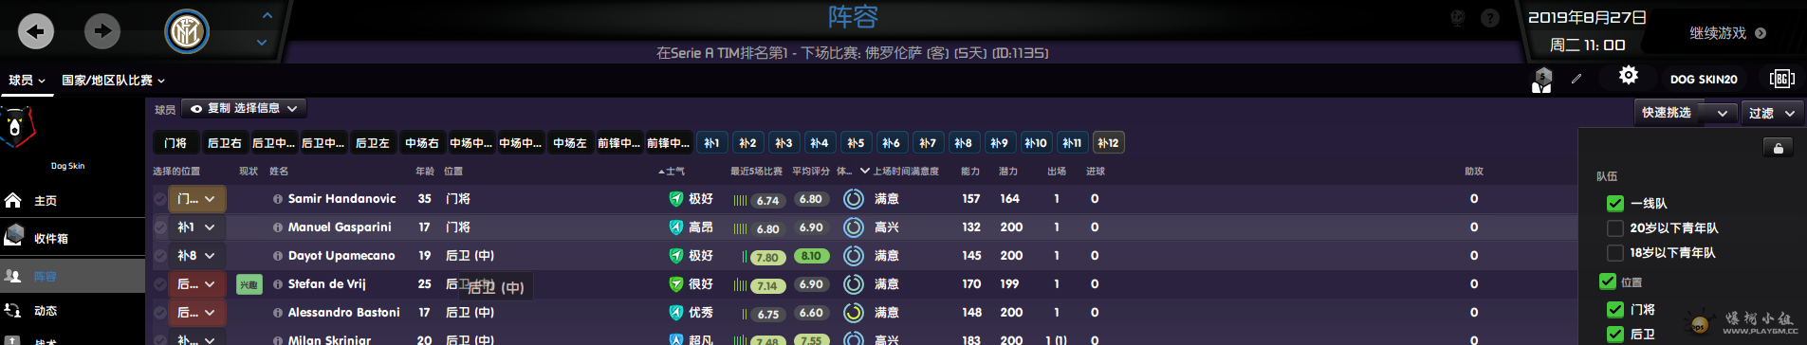Uncheck the 一线队 checkbox

(1614, 203)
